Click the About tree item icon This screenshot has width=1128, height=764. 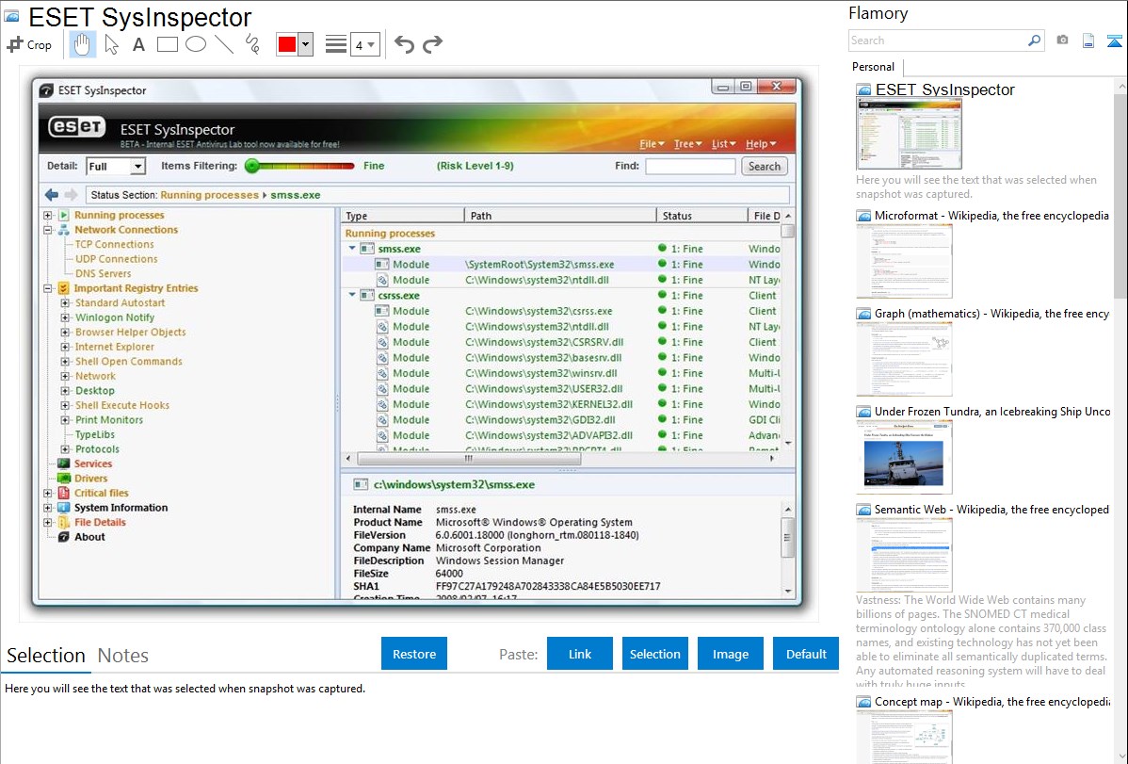[63, 536]
